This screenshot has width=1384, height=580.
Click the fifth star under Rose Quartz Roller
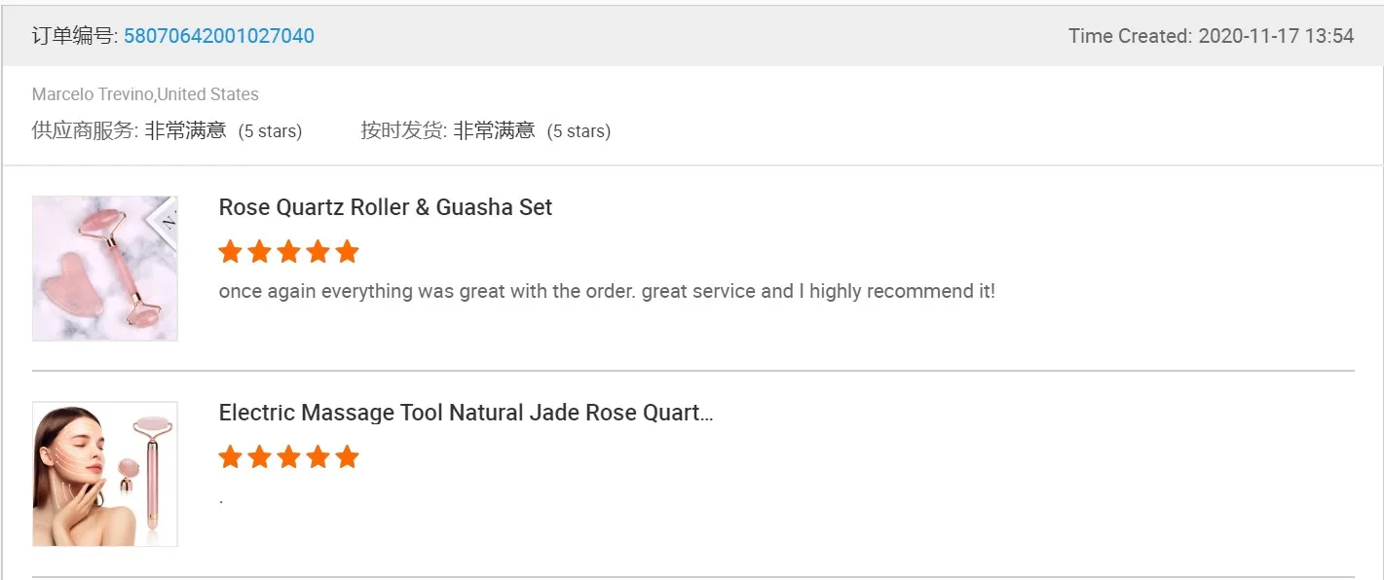[x=347, y=252]
